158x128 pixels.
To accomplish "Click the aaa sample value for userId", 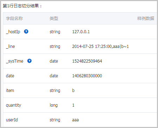I will point(75,120).
